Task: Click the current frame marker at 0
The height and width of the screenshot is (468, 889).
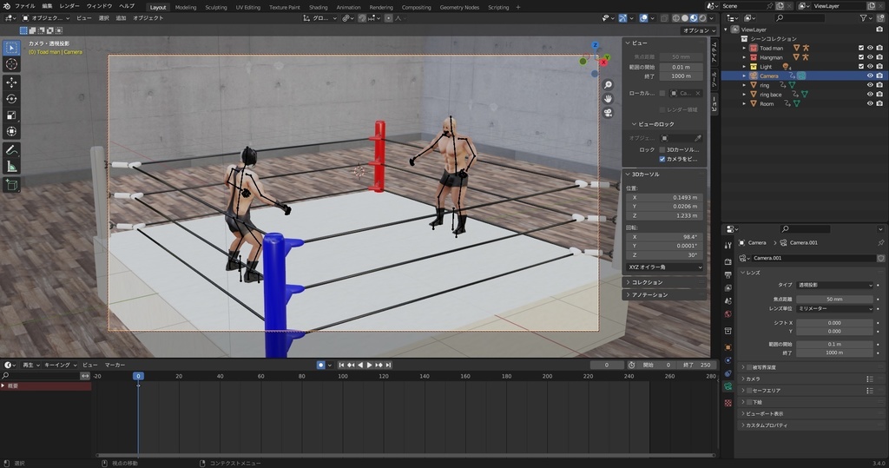Action: 138,376
